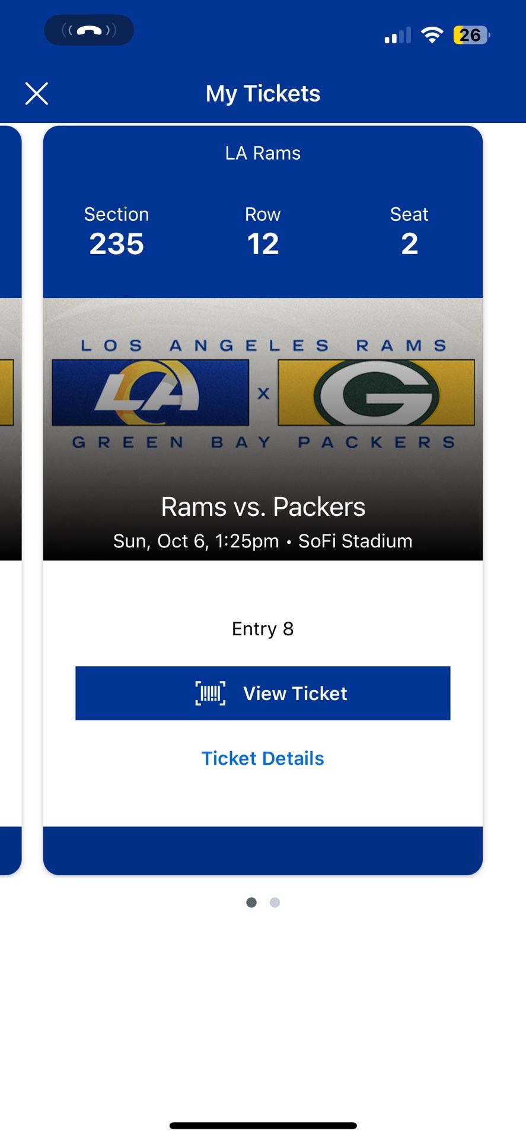Tap the Seat 2 value
The image size is (526, 1140).
point(409,244)
